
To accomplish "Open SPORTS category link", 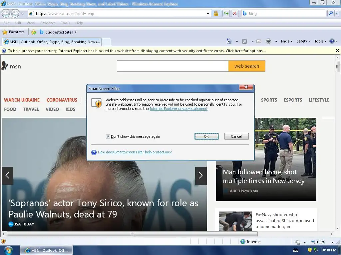I will [269, 100].
